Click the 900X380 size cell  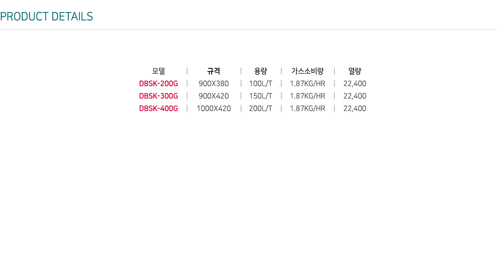[x=214, y=84]
